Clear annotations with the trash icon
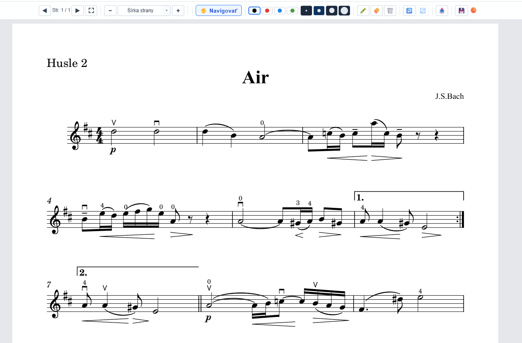This screenshot has height=343, width=522. (x=390, y=11)
